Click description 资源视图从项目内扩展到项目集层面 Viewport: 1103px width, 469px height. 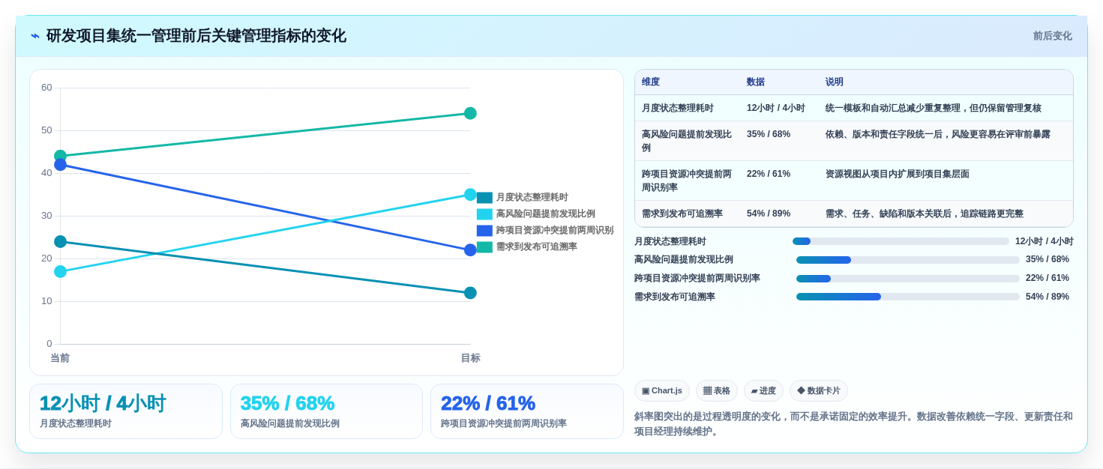898,174
